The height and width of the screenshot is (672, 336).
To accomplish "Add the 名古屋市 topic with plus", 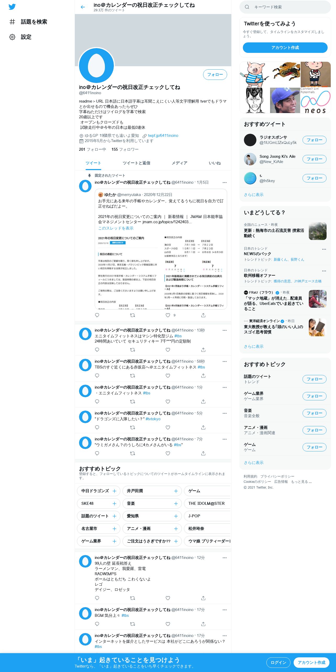I will pyautogui.click(x=114, y=529).
